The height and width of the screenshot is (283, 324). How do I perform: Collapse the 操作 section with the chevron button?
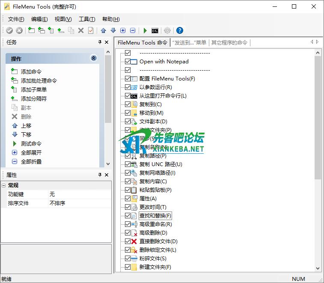coord(94,58)
